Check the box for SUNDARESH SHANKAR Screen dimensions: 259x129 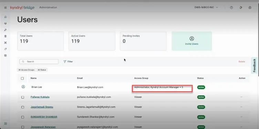(x=23, y=117)
